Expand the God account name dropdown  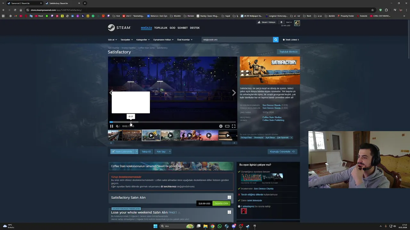(289, 22)
